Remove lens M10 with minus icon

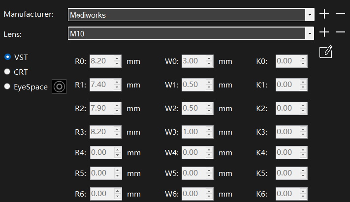pos(340,32)
